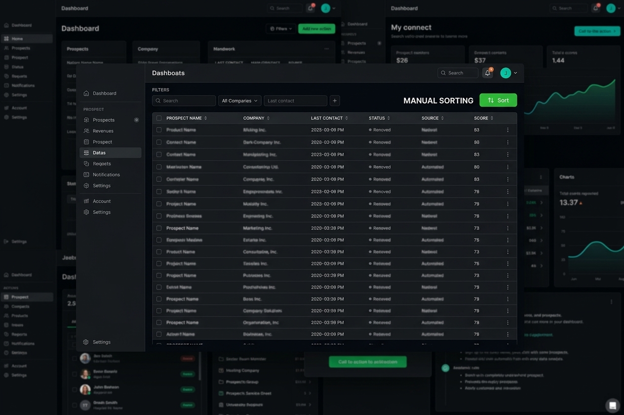The image size is (624, 415).
Task: Open three-dot menu for Organisation, Inc row
Action: [x=507, y=323]
